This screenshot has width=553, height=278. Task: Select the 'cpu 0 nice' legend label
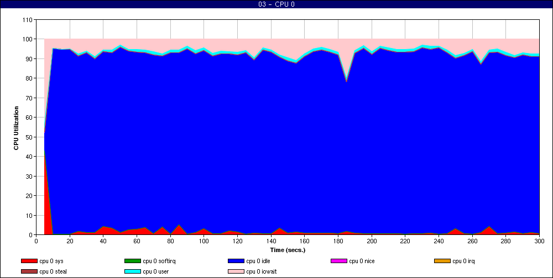coord(362,261)
